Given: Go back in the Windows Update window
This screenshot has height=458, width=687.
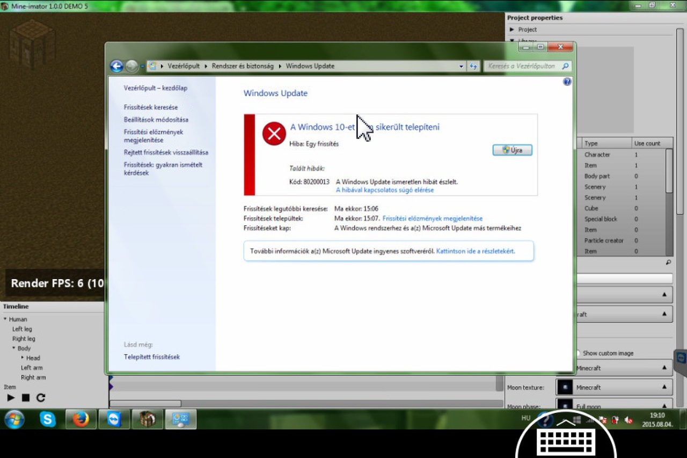Looking at the screenshot, I should [116, 66].
